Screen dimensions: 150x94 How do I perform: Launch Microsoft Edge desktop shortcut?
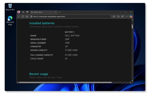(x=10, y=21)
